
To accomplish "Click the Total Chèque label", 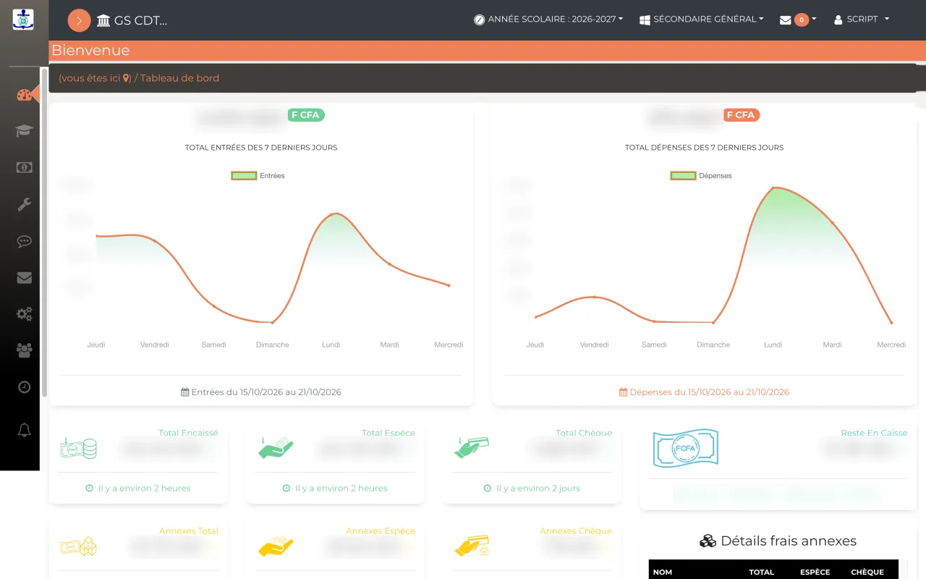I will (584, 433).
